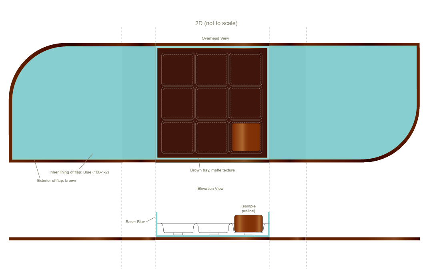
Task: Select the "Elevation View" label
Action: (210, 189)
